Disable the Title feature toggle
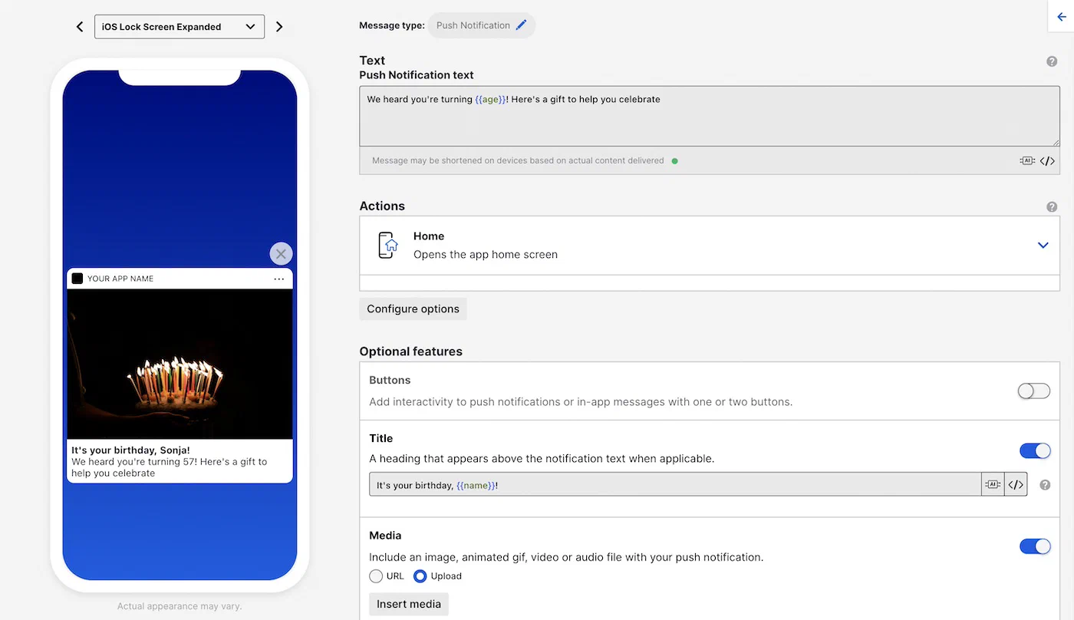Viewport: 1074px width, 620px height. click(1035, 450)
